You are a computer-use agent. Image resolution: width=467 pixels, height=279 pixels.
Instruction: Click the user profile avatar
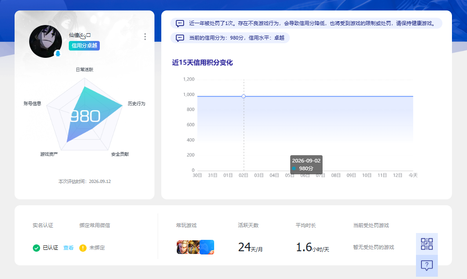[46, 41]
